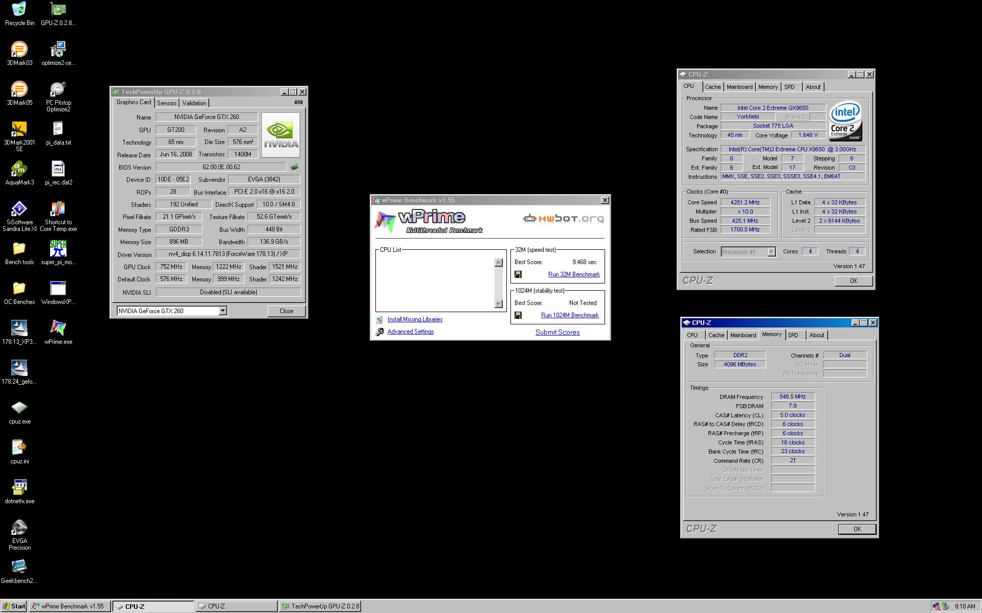Expand the NVIDIA GeForce GTX 260 dropdown
The width and height of the screenshot is (982, 613).
[222, 311]
